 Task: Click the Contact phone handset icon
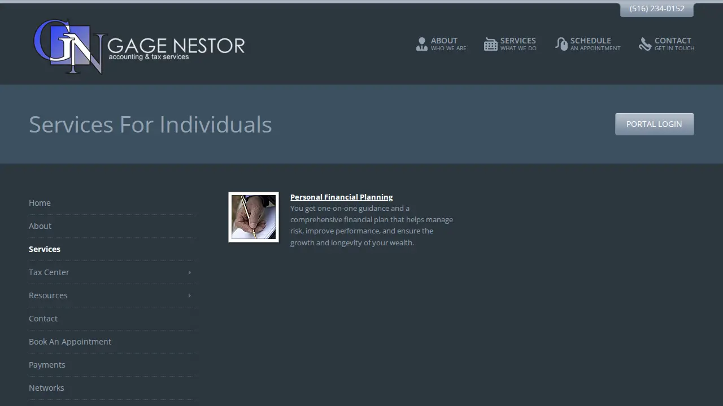[645, 44]
